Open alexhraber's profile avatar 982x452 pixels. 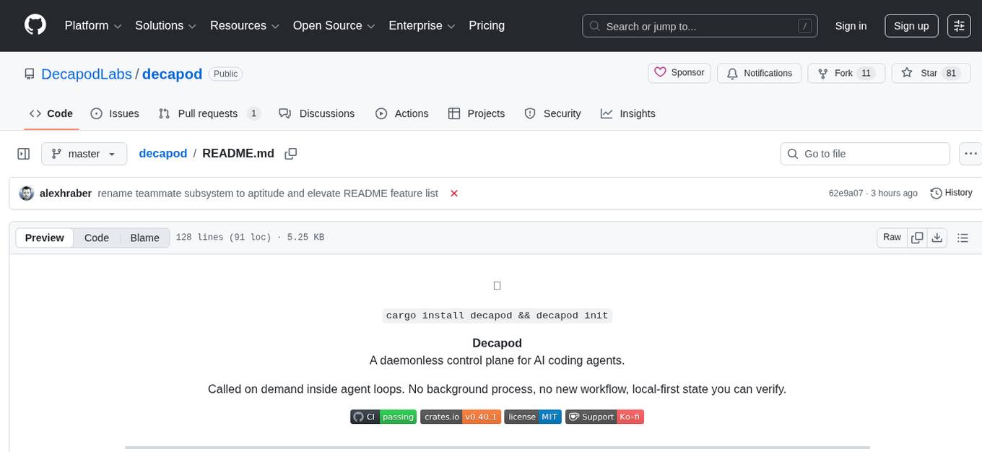[27, 193]
